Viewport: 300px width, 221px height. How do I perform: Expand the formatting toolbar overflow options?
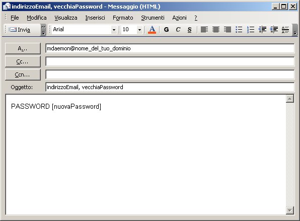(295, 30)
